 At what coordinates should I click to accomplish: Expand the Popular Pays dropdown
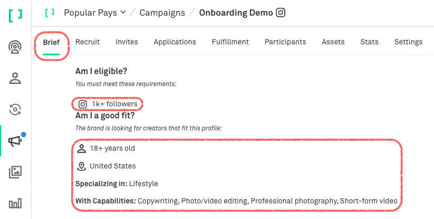click(x=95, y=13)
